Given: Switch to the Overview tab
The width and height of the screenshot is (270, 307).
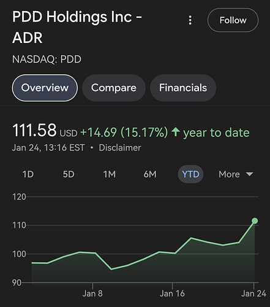Looking at the screenshot, I should (x=45, y=88).
